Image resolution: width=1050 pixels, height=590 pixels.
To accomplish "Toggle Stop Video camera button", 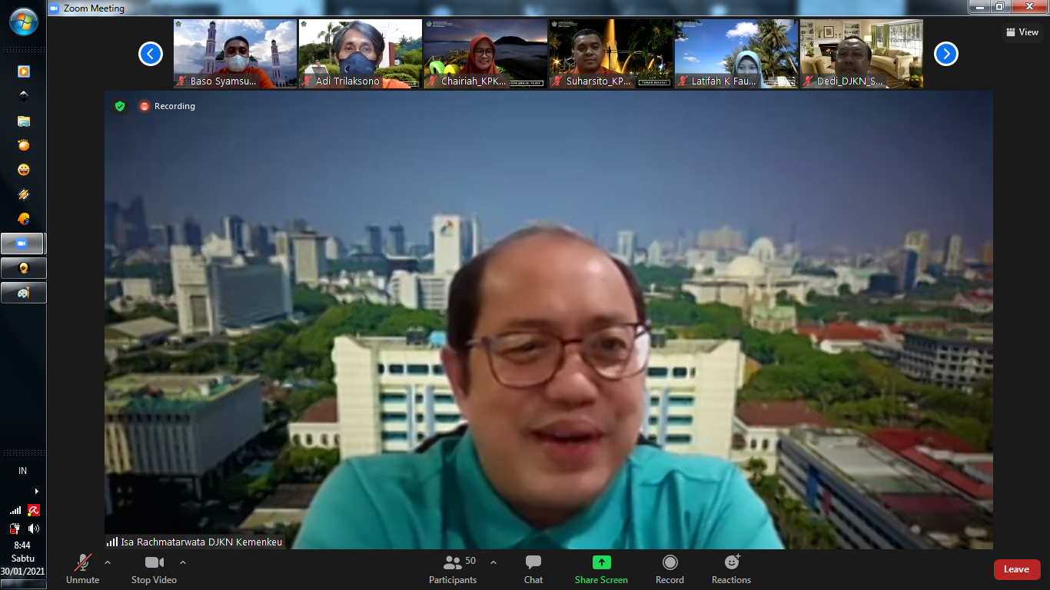I will [x=154, y=569].
